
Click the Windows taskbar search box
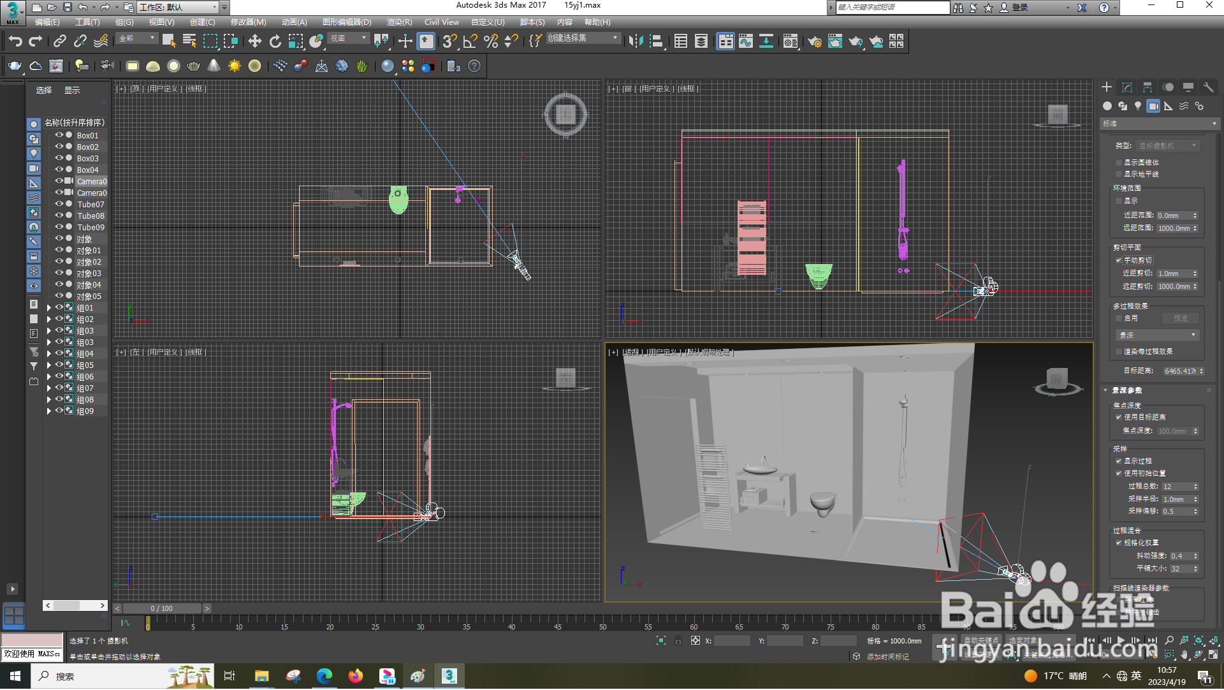tap(96, 677)
